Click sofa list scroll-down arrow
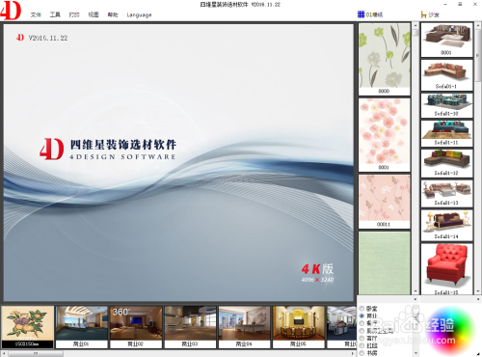482x357 pixels. [478, 291]
